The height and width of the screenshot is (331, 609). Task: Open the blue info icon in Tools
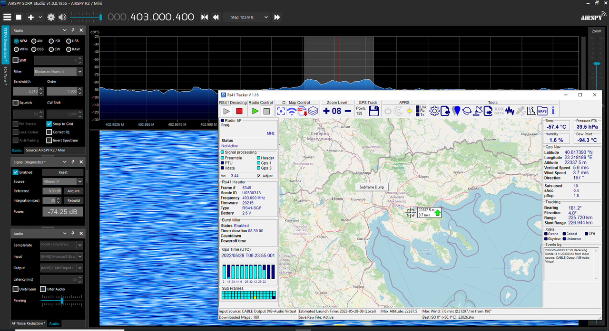(x=553, y=111)
